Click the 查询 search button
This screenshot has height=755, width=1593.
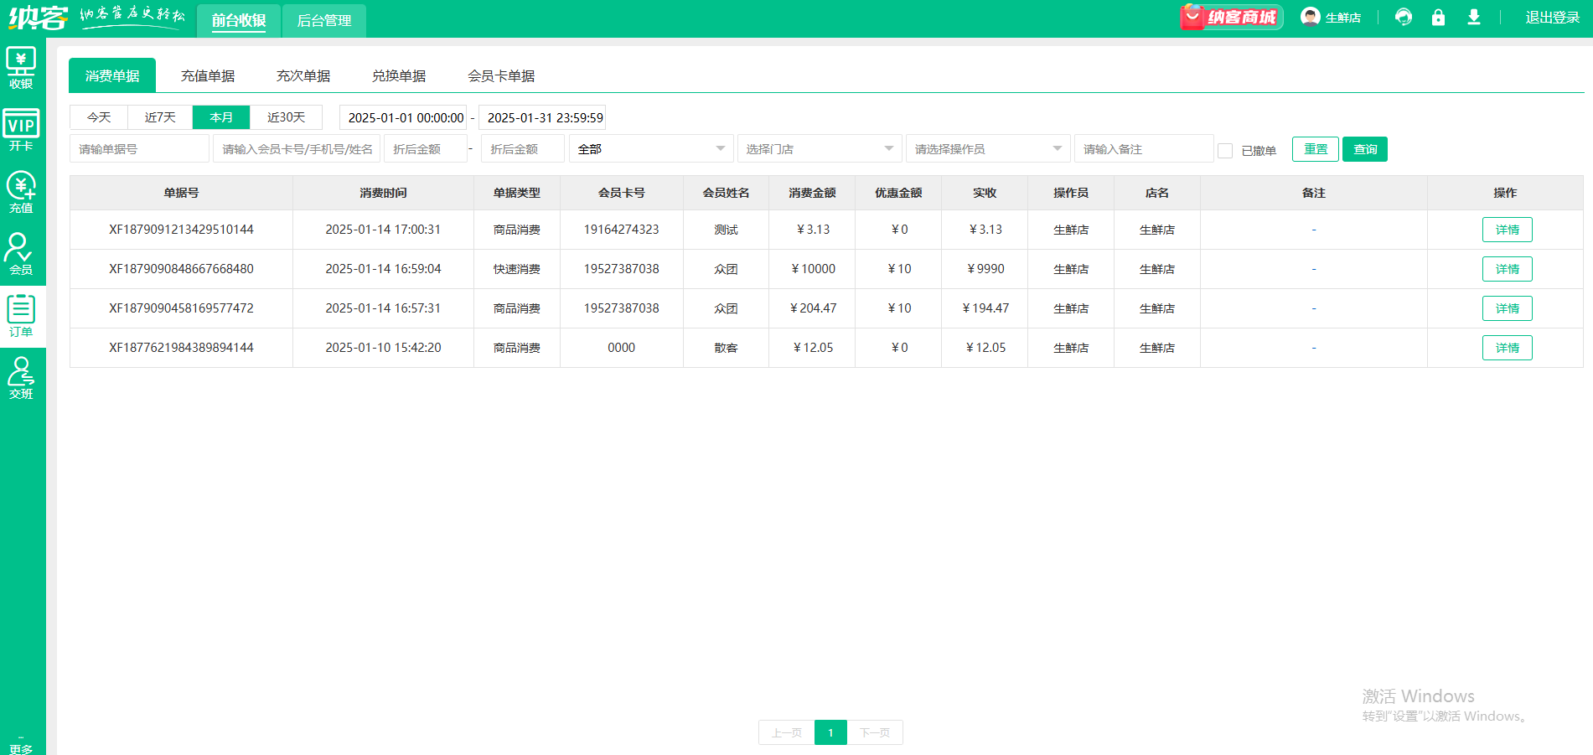[x=1365, y=149]
